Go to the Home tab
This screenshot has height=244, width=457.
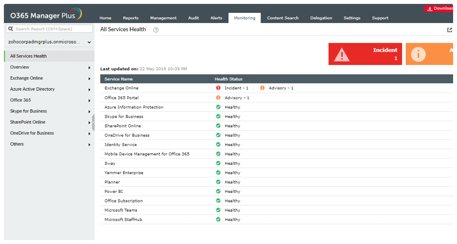coord(105,18)
